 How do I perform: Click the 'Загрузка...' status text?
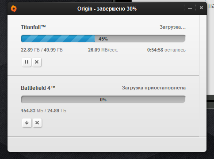click(172, 27)
